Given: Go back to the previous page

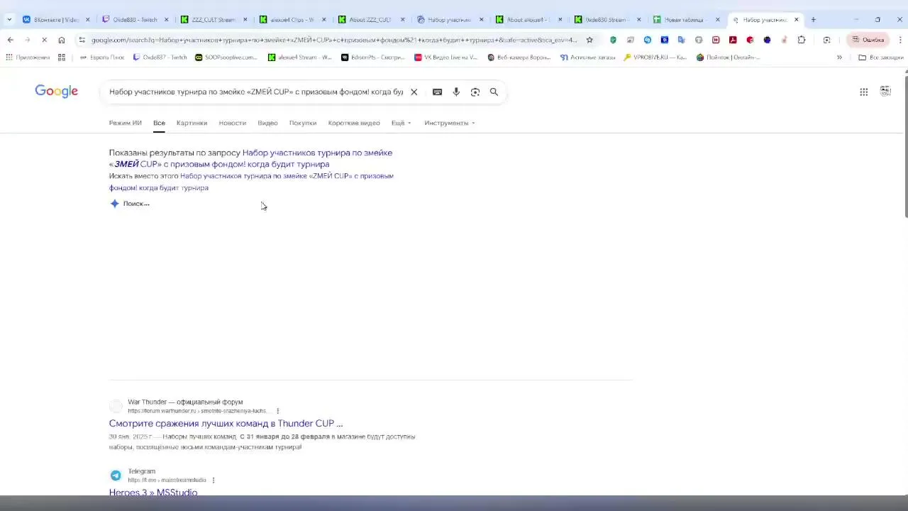Looking at the screenshot, I should coord(10,40).
